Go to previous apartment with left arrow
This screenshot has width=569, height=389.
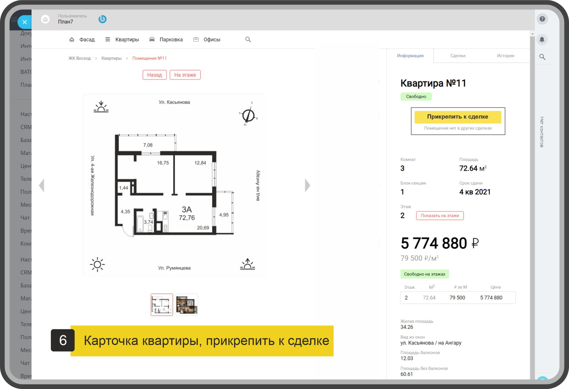click(42, 186)
